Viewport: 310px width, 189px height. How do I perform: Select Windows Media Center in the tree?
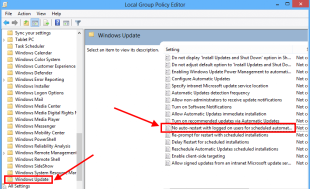38,106
